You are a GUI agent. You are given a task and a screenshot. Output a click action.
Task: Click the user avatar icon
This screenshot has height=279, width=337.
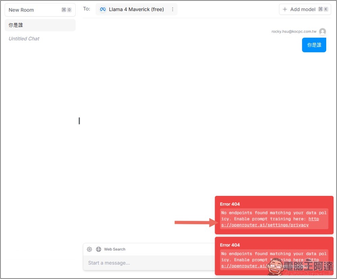coord(323,32)
